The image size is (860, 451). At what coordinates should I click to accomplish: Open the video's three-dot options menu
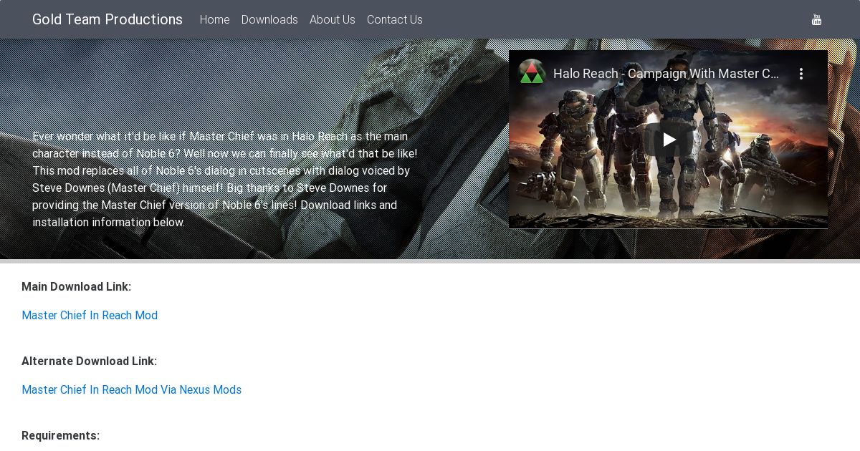click(x=801, y=74)
